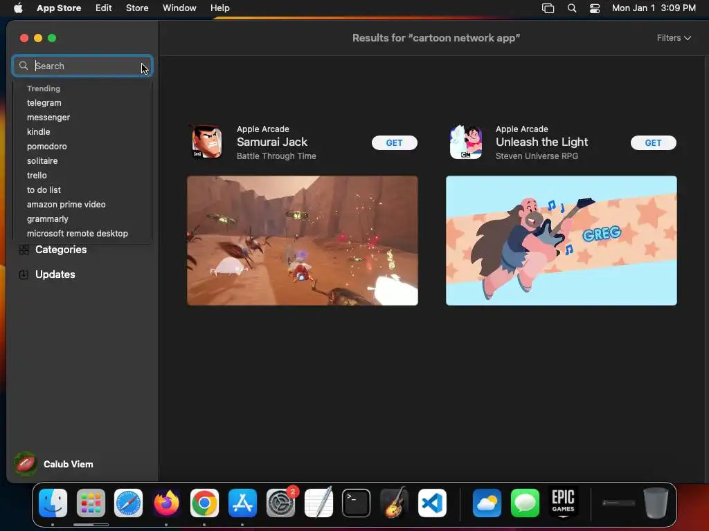709x531 pixels.
Task: Select the suggestion "amazon prime video"
Action: (66, 205)
